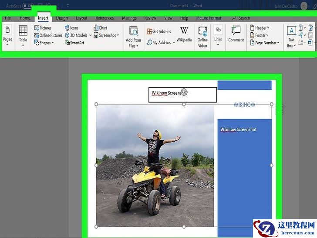This screenshot has height=238, width=317.
Task: Insert an Online Video
Action: pos(202,36)
